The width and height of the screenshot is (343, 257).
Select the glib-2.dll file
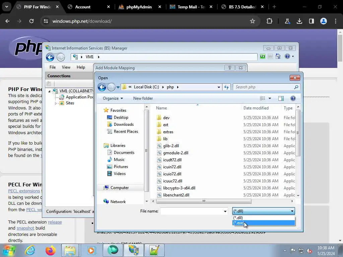[171, 146]
